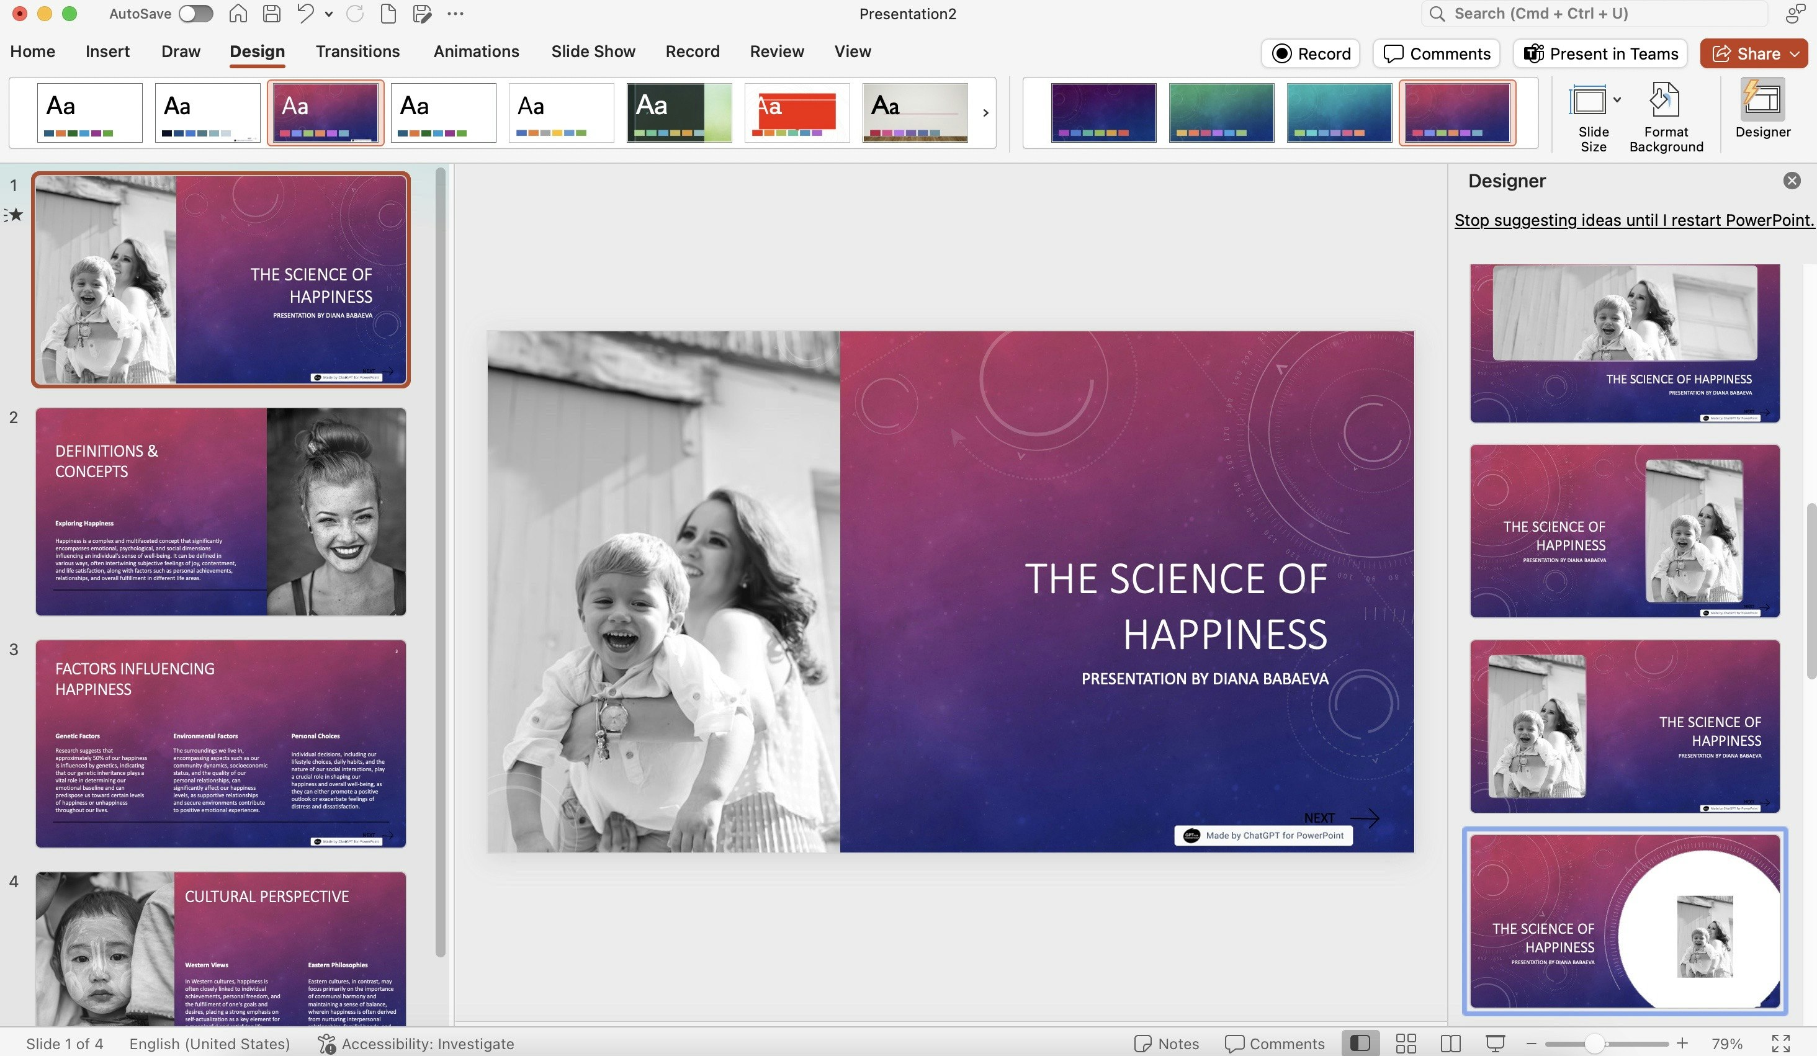1817x1056 pixels.
Task: Click the Home icon in title bar
Action: [x=238, y=14]
